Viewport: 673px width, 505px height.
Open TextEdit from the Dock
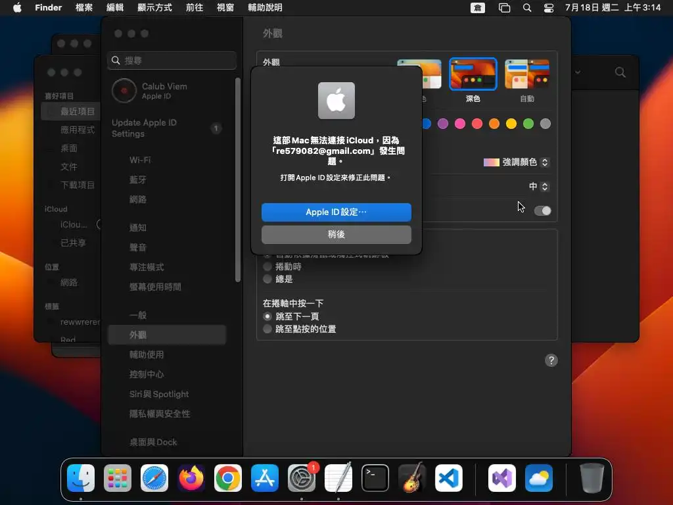[338, 478]
